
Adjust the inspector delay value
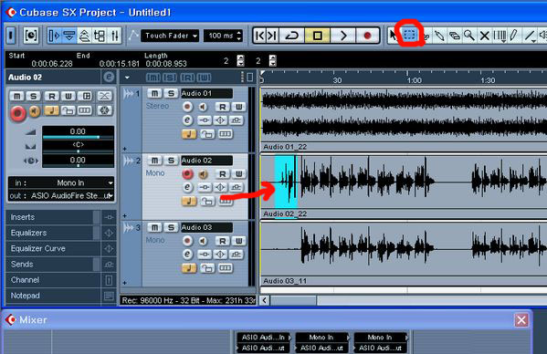click(x=78, y=161)
